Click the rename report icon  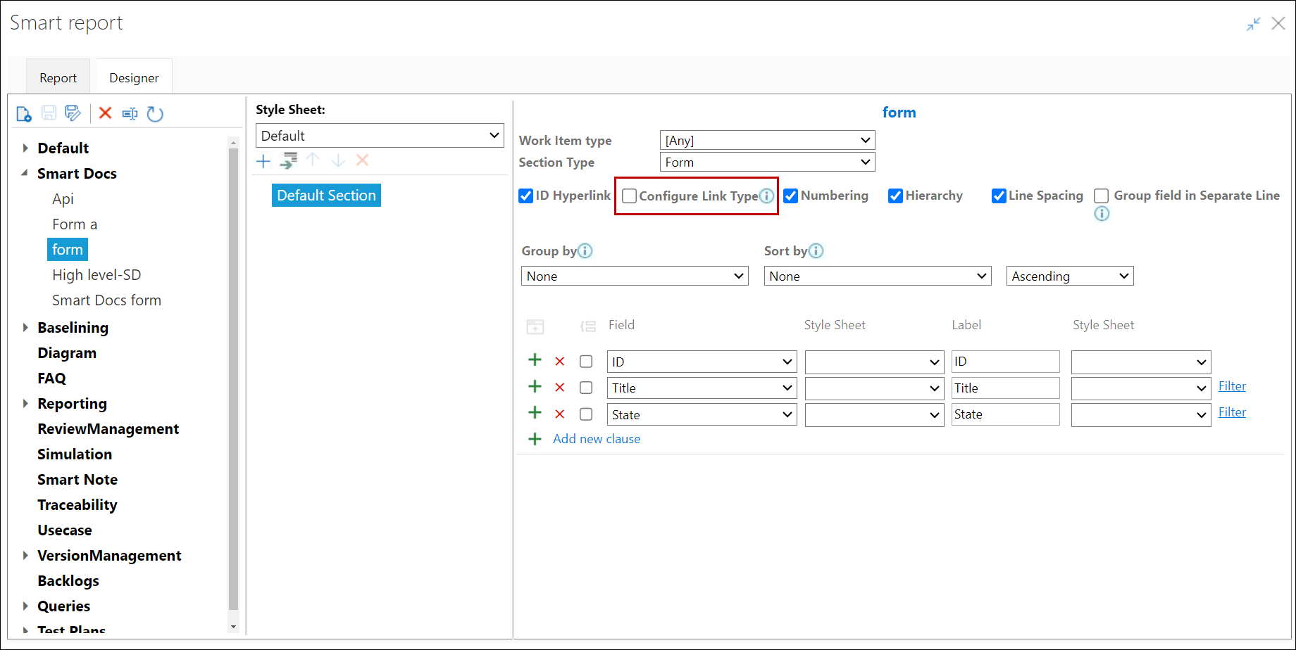[130, 113]
